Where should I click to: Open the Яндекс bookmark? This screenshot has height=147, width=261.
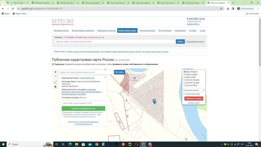pyautogui.click(x=6, y=14)
